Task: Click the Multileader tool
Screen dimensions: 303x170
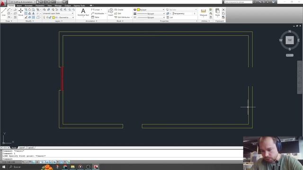Action: click(x=98, y=14)
